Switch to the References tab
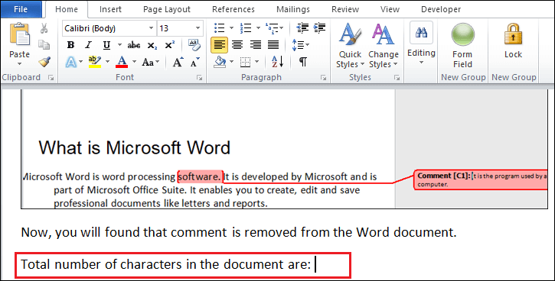Screen dimensions: 555x281 (233, 9)
